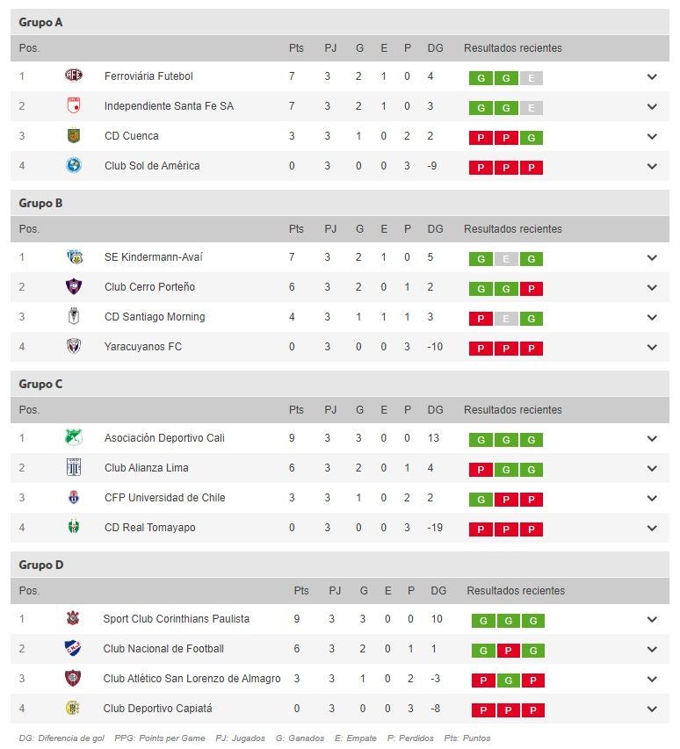The image size is (680, 749).
Task: Click the Ferroviária Futebol club crest
Action: click(x=73, y=76)
